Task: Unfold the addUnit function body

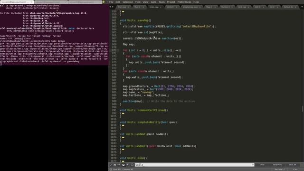Action: tap(123, 150)
